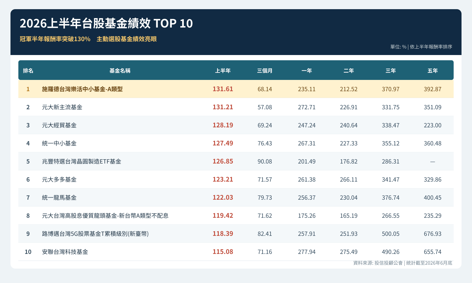Select fund 元大新主流基金
The width and height of the screenshot is (472, 283).
[x=62, y=107]
